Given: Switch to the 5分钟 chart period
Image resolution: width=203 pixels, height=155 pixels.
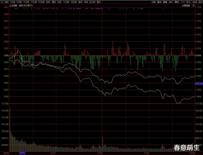Looking at the screenshot, I should click(x=19, y=2).
